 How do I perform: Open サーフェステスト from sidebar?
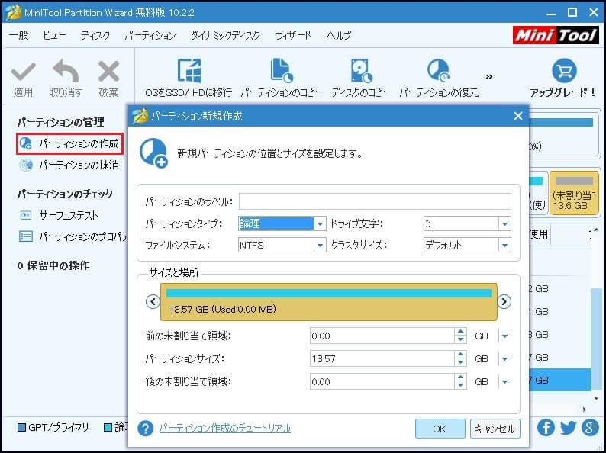[x=59, y=215]
